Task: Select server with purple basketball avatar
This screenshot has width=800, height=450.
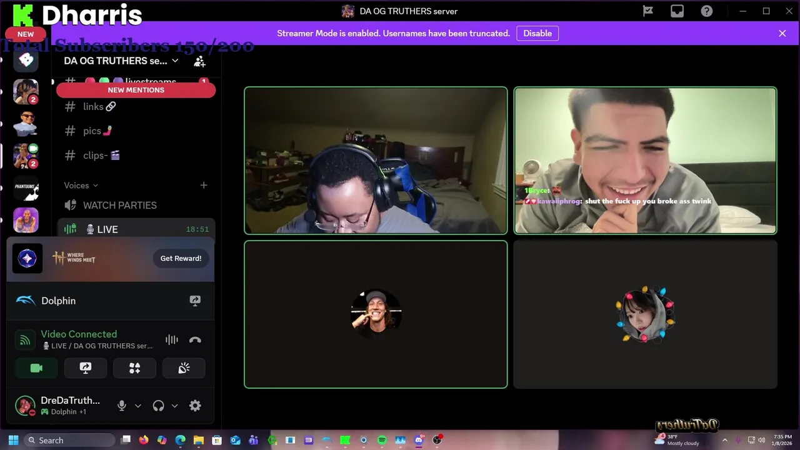Action: pos(26,220)
